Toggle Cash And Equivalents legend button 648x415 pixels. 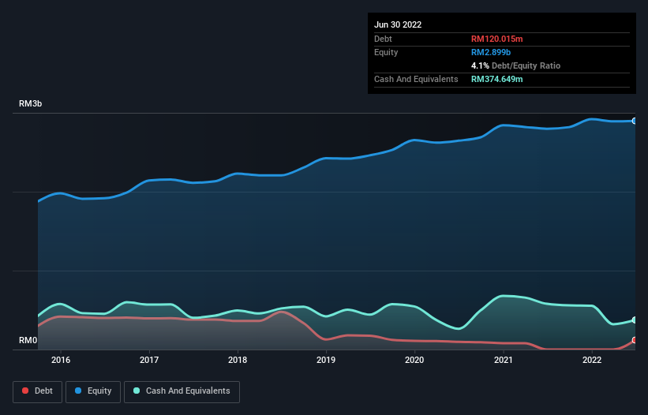tap(182, 391)
